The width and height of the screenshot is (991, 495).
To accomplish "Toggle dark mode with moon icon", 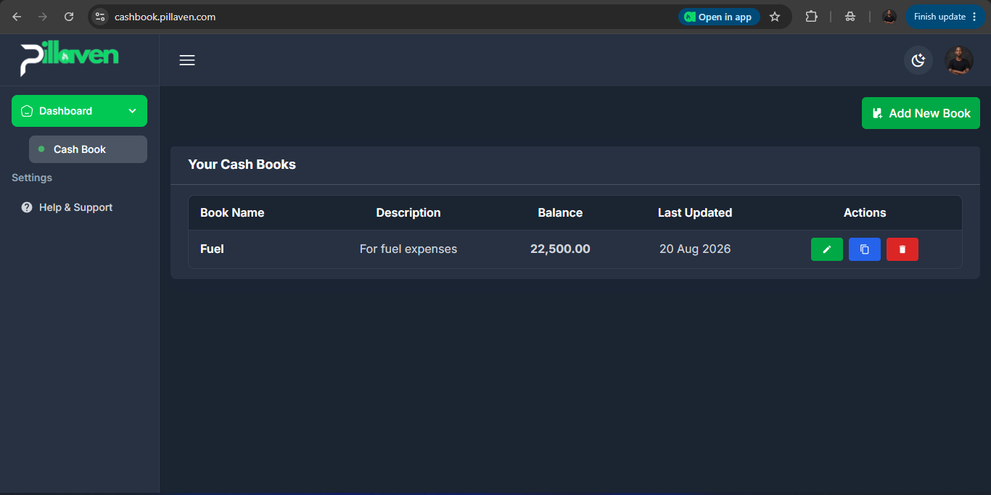I will point(918,60).
